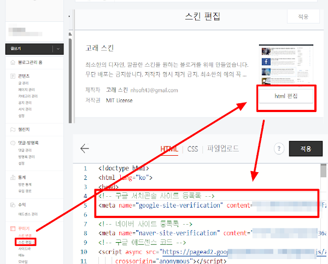
Task: Select the 수익 menu heading
Action: (x=22, y=205)
